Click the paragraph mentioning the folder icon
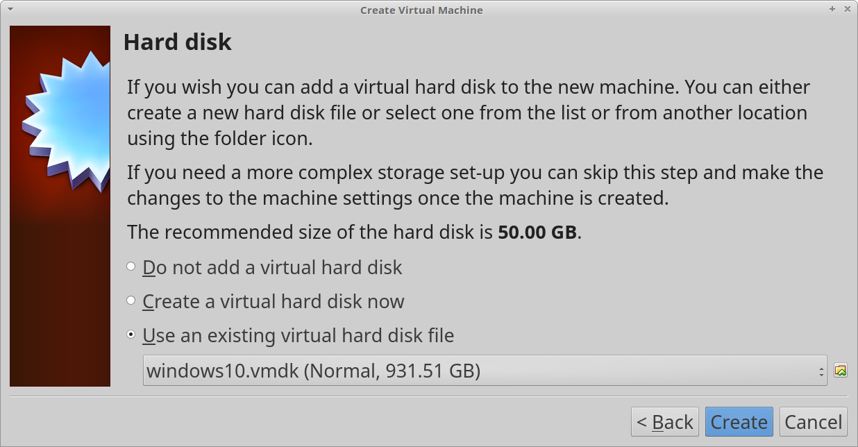This screenshot has width=858, height=447. point(467,113)
